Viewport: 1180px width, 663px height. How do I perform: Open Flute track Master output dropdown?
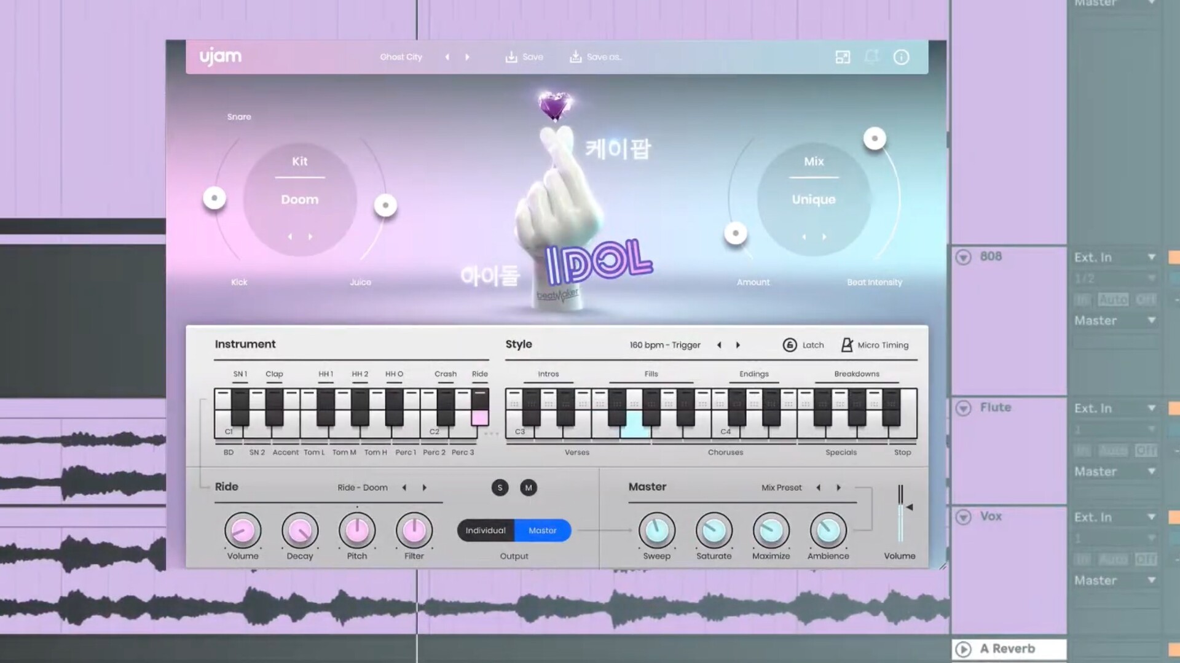1115,472
